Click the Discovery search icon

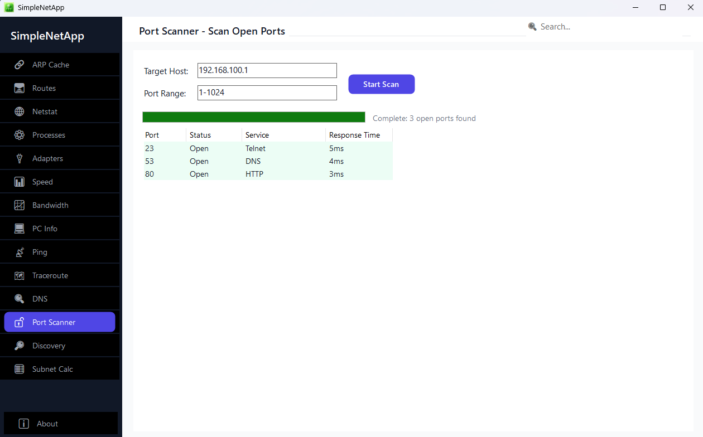pos(20,346)
